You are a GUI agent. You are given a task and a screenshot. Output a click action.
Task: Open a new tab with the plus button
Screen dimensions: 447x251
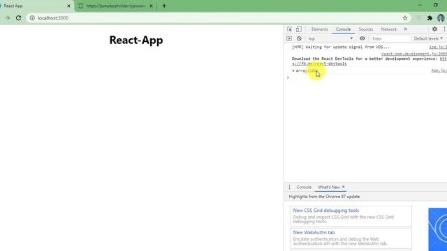pyautogui.click(x=164, y=6)
